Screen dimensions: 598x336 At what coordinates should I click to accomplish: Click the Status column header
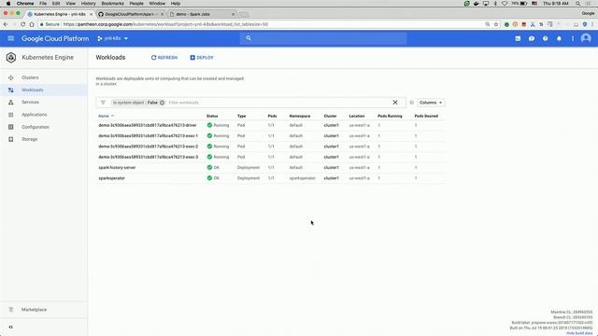point(212,116)
